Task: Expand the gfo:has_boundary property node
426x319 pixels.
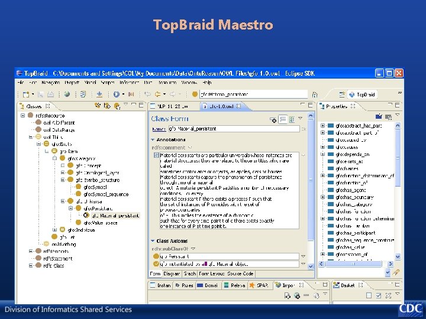Action: coord(322,197)
